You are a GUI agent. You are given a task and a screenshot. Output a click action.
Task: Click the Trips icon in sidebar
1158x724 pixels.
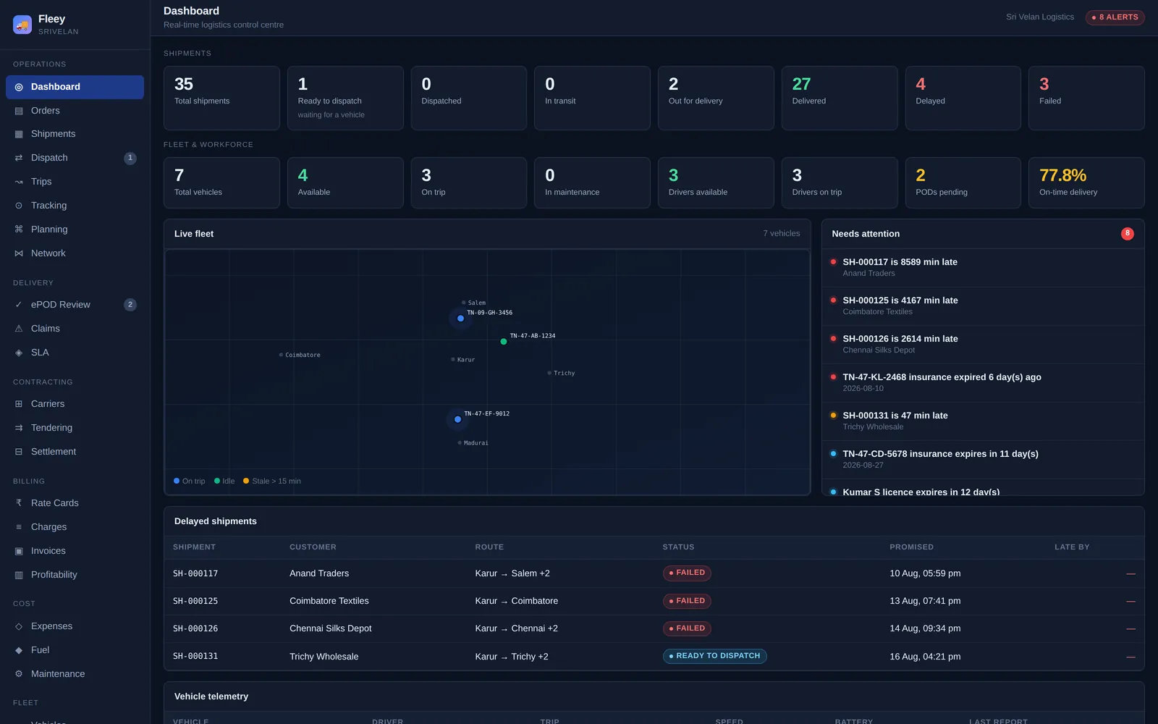pyautogui.click(x=19, y=182)
